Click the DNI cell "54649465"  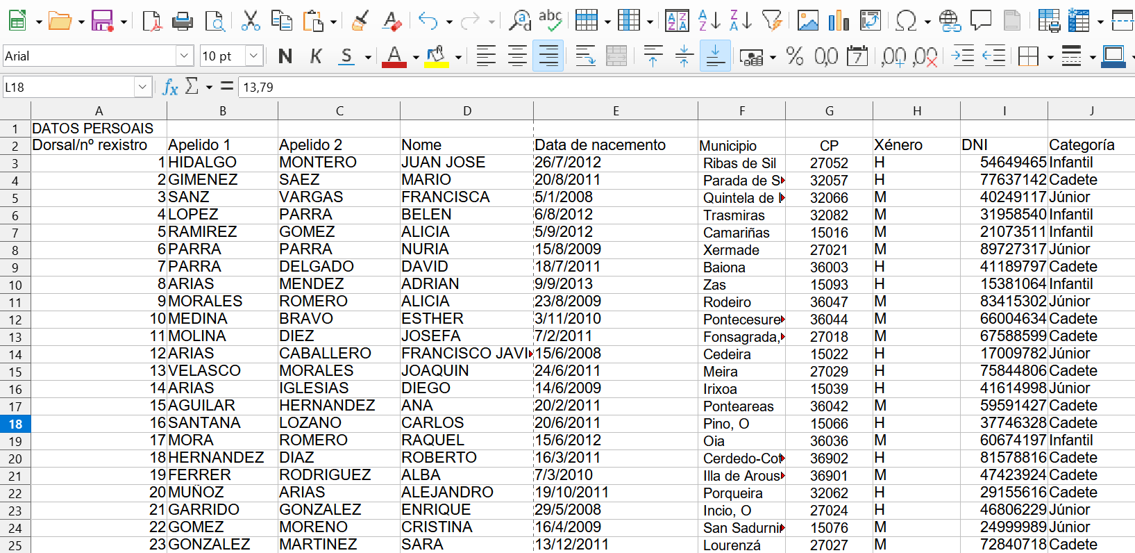click(x=1004, y=163)
